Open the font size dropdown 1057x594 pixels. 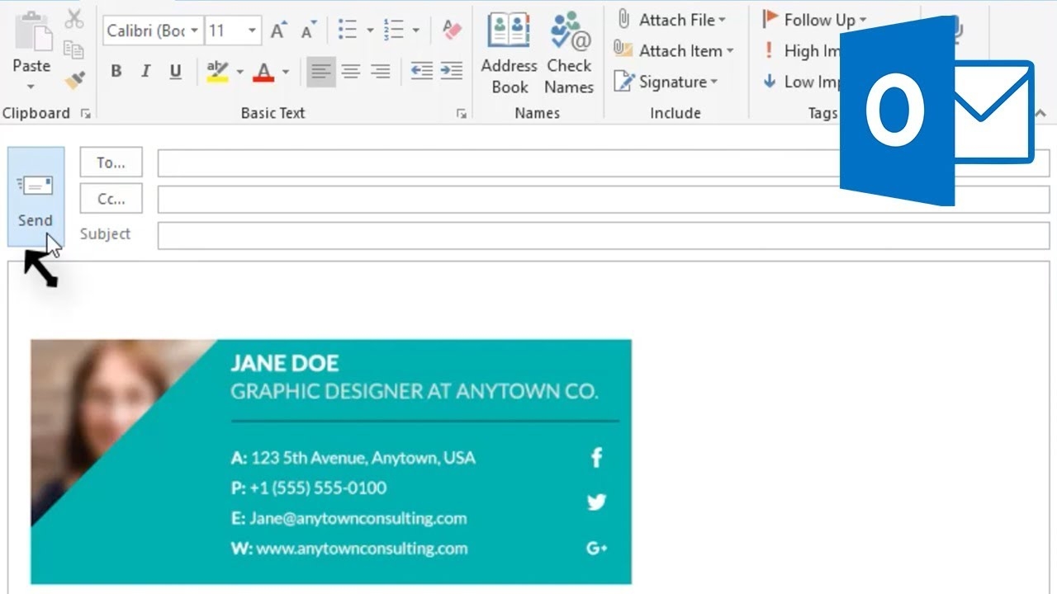250,31
